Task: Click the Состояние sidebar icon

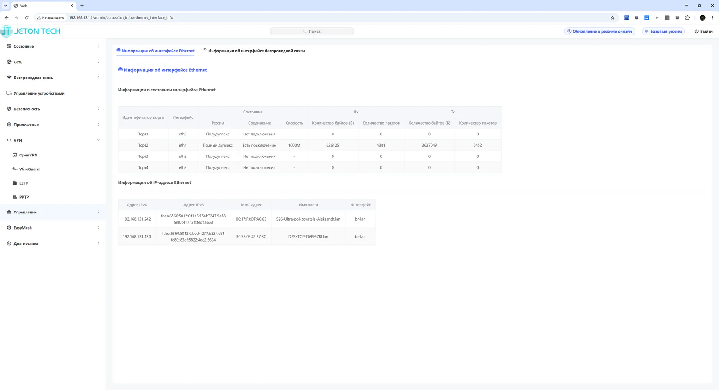Action: point(9,46)
